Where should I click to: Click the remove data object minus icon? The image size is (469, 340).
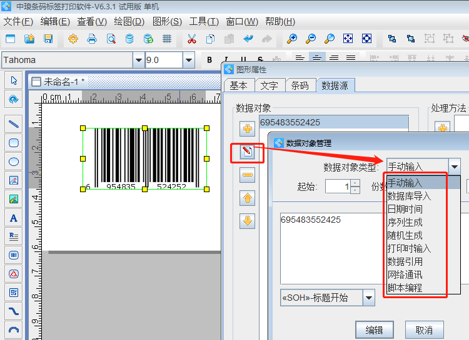click(x=248, y=175)
